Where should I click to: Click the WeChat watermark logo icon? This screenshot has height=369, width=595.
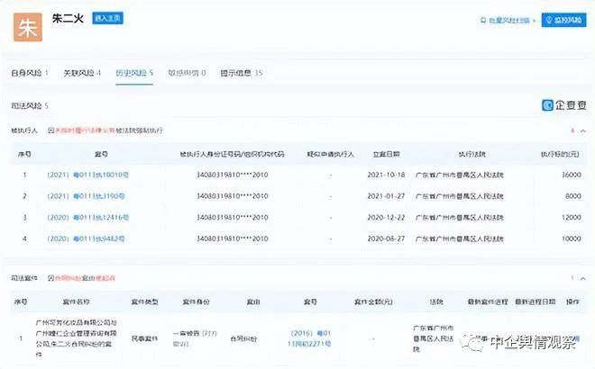[473, 342]
